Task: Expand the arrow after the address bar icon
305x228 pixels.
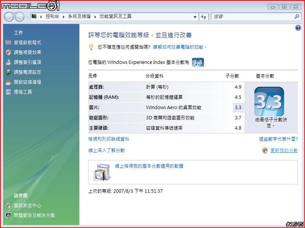Action: tap(41, 17)
